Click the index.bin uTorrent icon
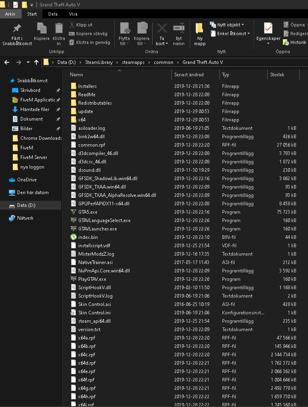The height and width of the screenshot is (407, 308). [x=74, y=237]
